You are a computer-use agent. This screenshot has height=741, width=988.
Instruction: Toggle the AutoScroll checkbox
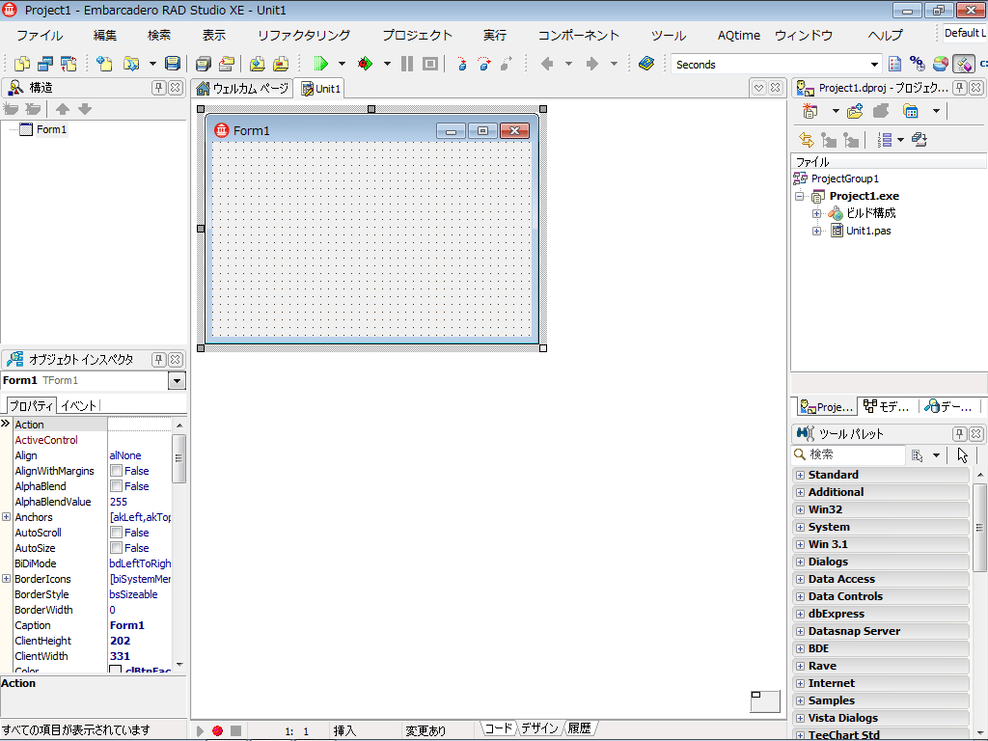point(116,533)
